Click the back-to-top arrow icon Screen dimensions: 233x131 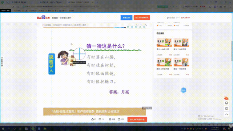tap(226, 114)
